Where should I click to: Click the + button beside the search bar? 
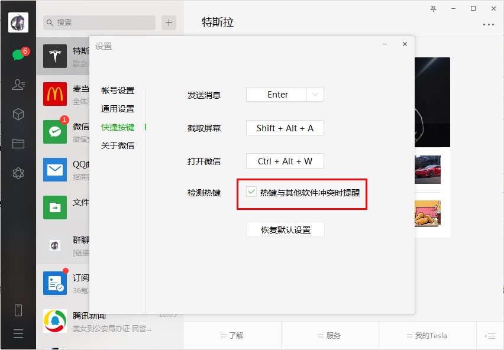[169, 22]
